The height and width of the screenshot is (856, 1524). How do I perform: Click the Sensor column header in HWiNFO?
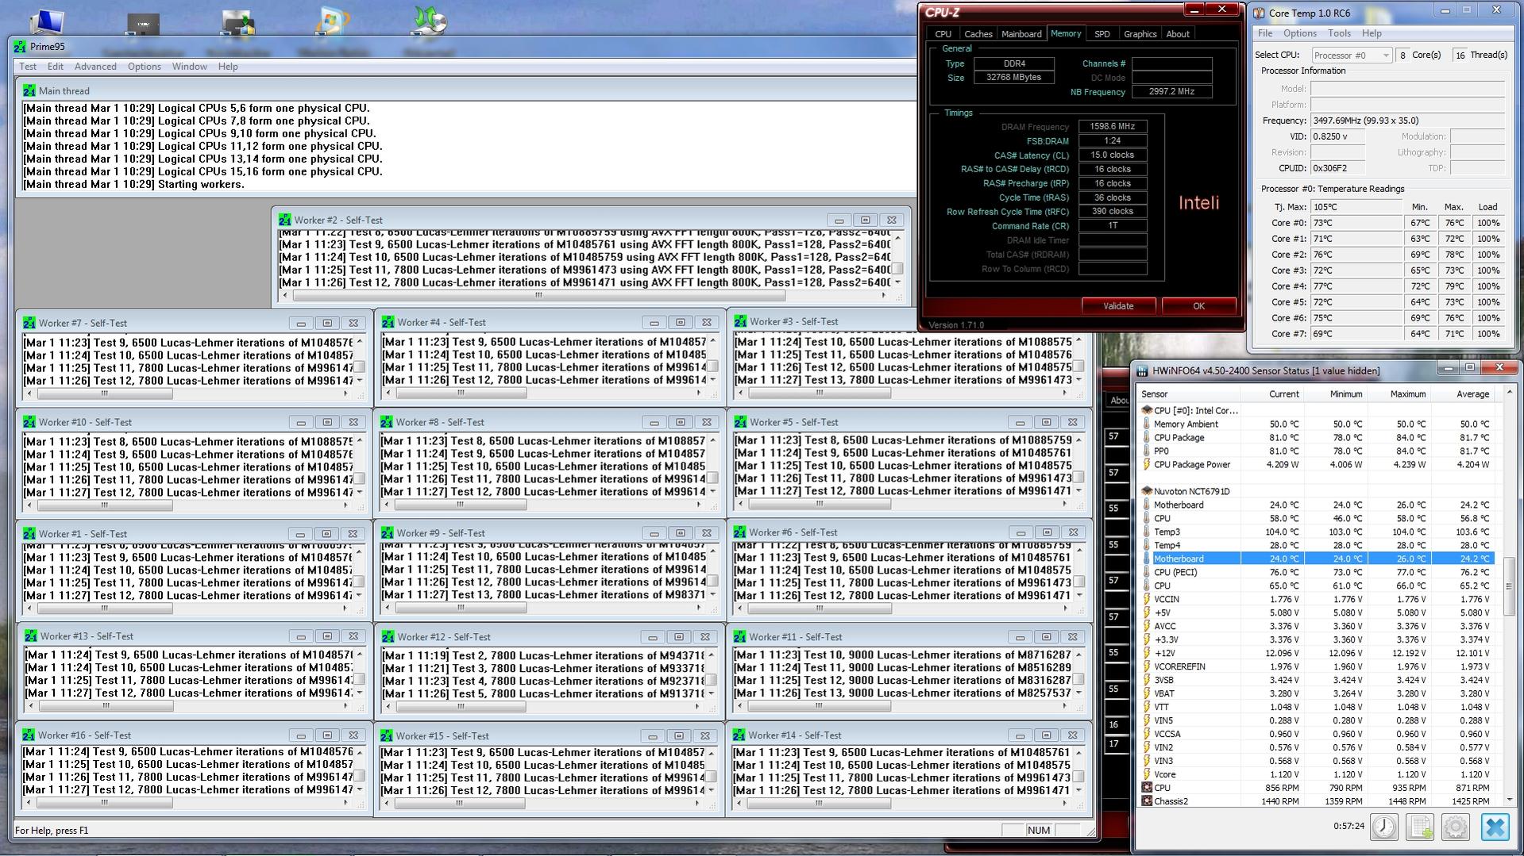point(1187,394)
